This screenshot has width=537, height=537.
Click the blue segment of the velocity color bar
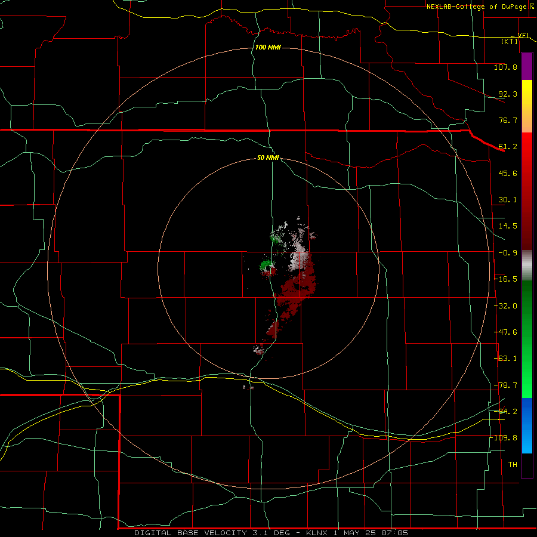coord(527,425)
